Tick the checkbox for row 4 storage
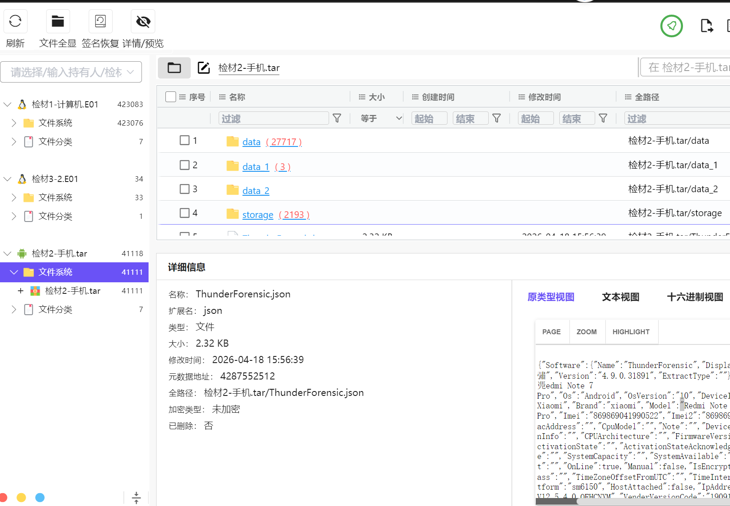 coord(184,213)
